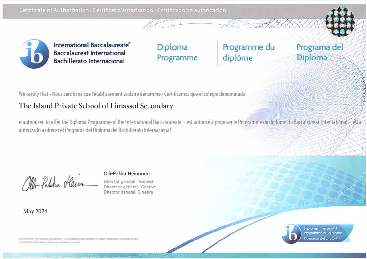Click the large IB logo at top left

pos(35,54)
